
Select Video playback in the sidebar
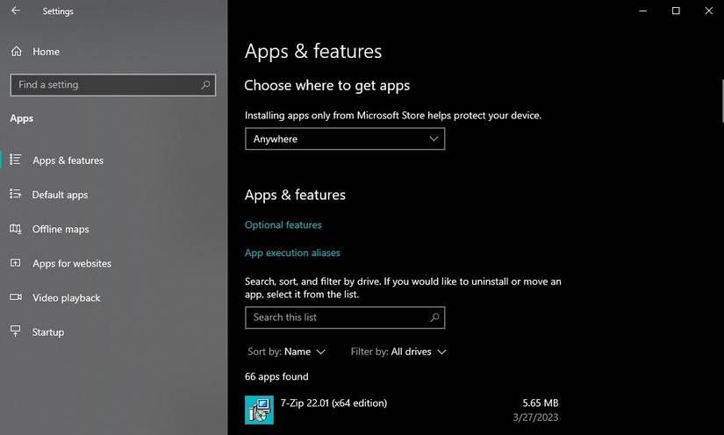pyautogui.click(x=66, y=297)
